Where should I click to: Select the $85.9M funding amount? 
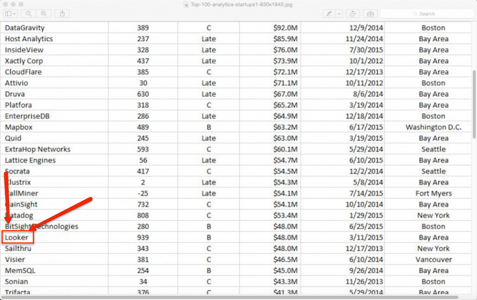[286, 39]
